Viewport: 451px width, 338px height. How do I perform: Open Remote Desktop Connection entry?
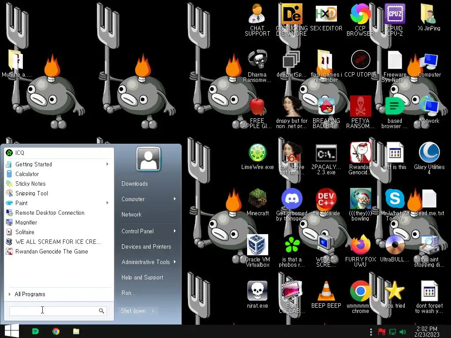click(x=59, y=213)
